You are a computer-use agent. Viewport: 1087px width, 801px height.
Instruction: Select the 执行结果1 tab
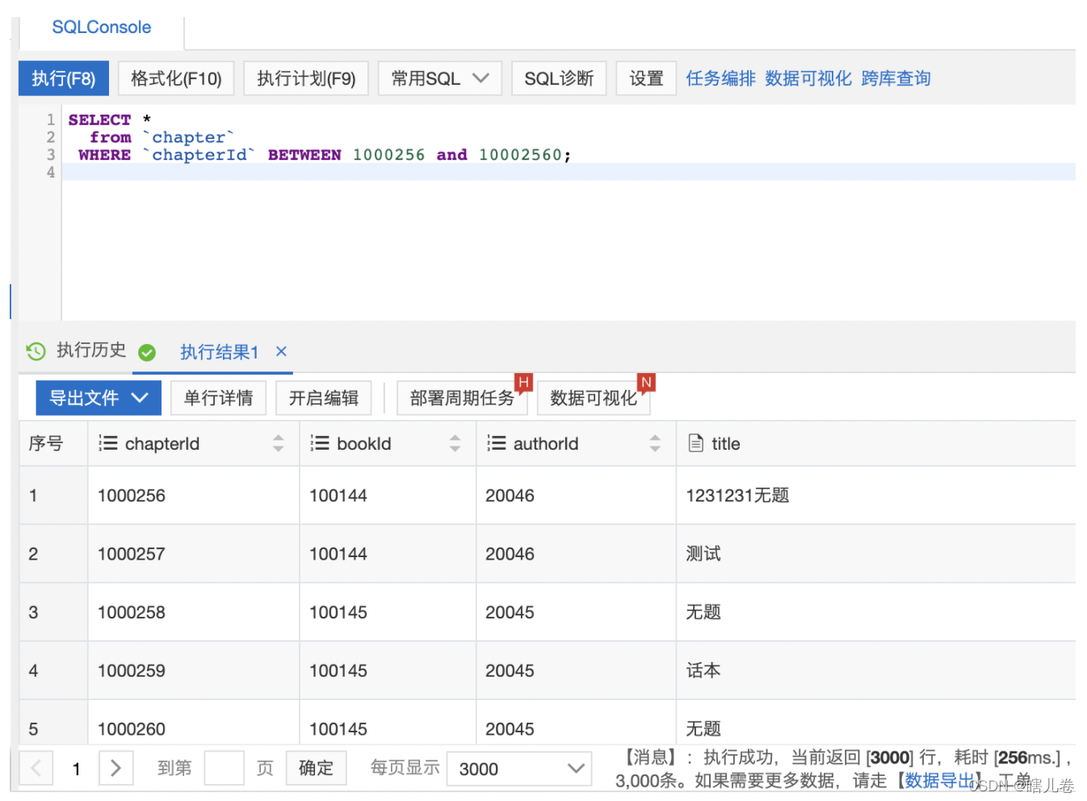219,352
